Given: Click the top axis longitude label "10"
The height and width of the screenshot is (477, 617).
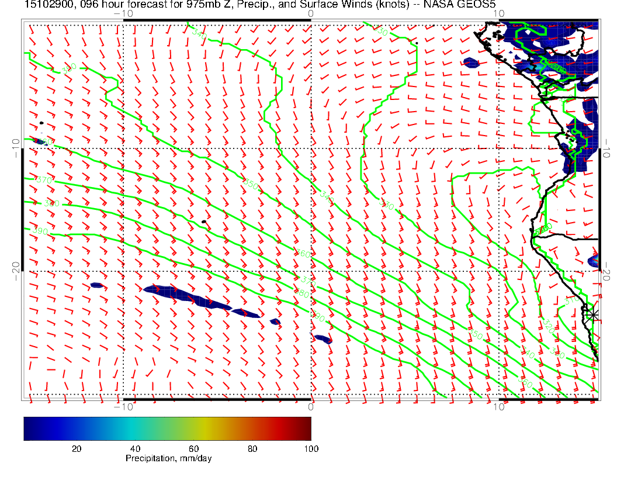Looking at the screenshot, I should pyautogui.click(x=498, y=14).
